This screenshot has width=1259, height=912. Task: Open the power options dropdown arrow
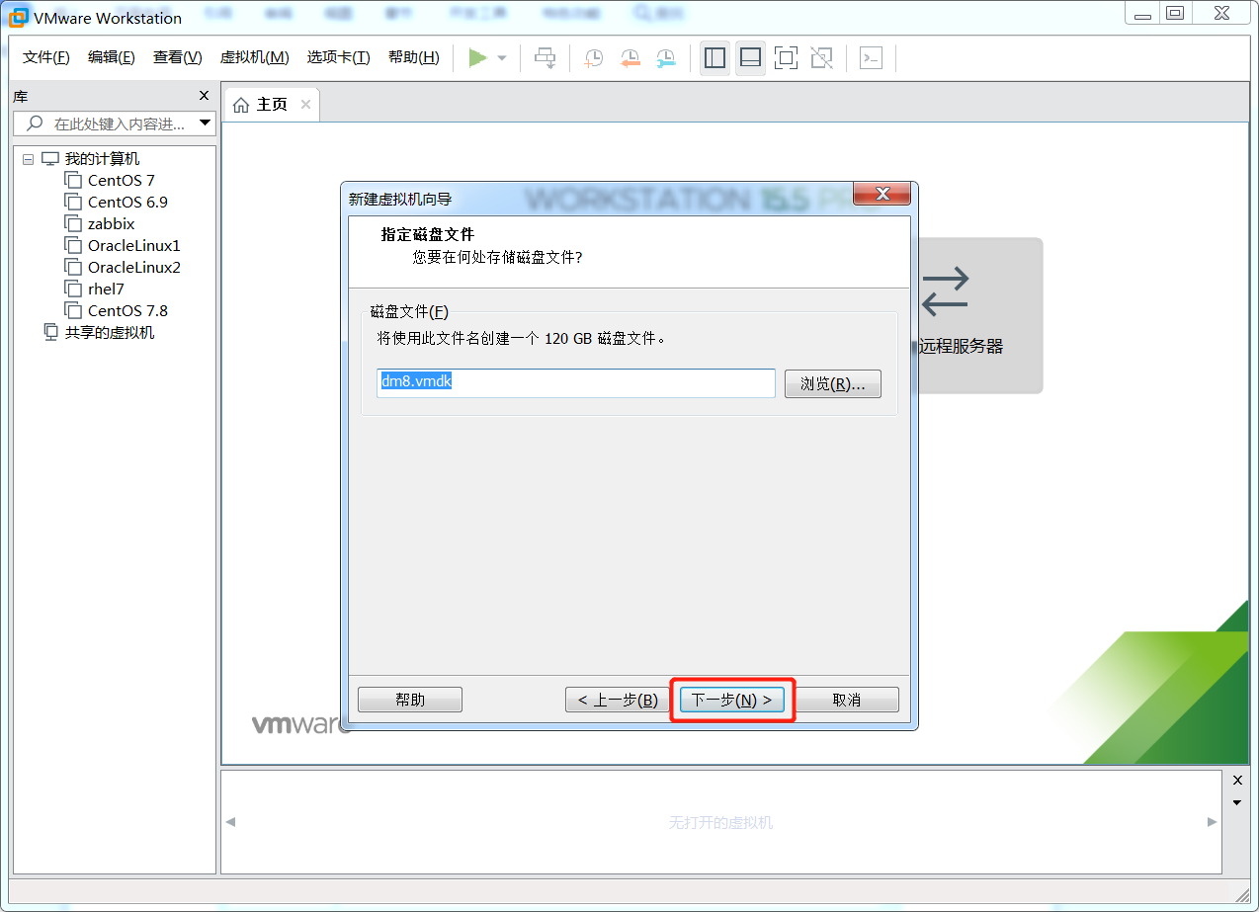[x=502, y=58]
